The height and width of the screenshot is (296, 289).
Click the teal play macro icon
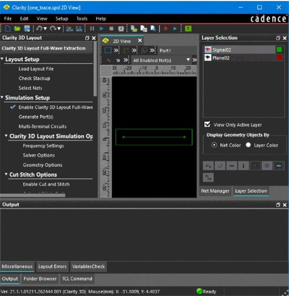pos(175,29)
